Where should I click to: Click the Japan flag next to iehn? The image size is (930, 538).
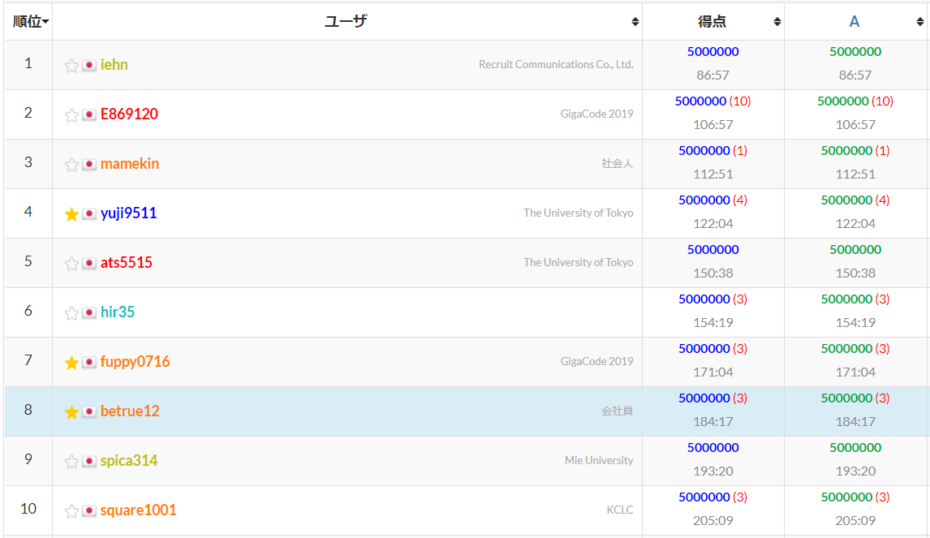point(89,65)
